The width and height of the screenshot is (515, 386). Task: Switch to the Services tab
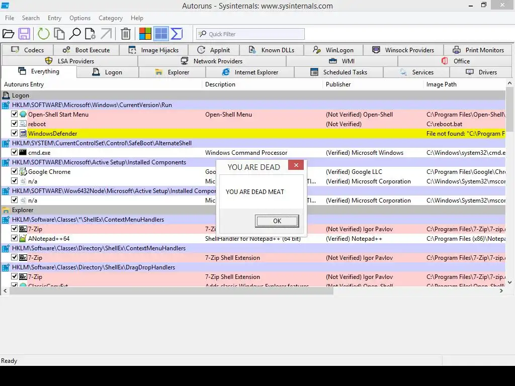[416, 72]
